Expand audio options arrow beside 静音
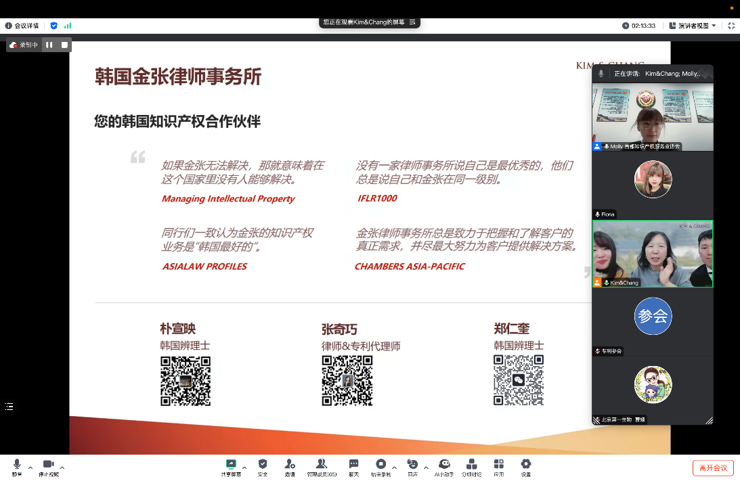Image resolution: width=740 pixels, height=481 pixels. [30, 467]
